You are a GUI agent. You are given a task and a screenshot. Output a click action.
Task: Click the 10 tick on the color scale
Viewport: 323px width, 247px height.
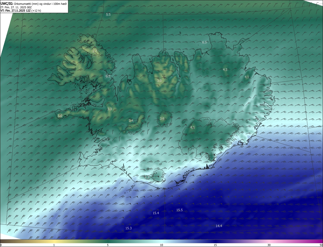(161, 245)
